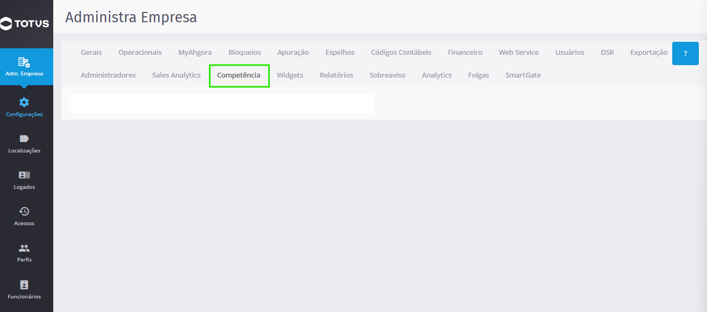The width and height of the screenshot is (707, 312).
Task: Switch to the Bloqueios tab
Action: click(x=245, y=52)
